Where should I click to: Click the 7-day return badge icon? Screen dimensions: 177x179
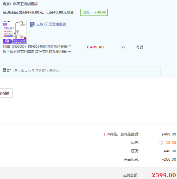[32, 25]
